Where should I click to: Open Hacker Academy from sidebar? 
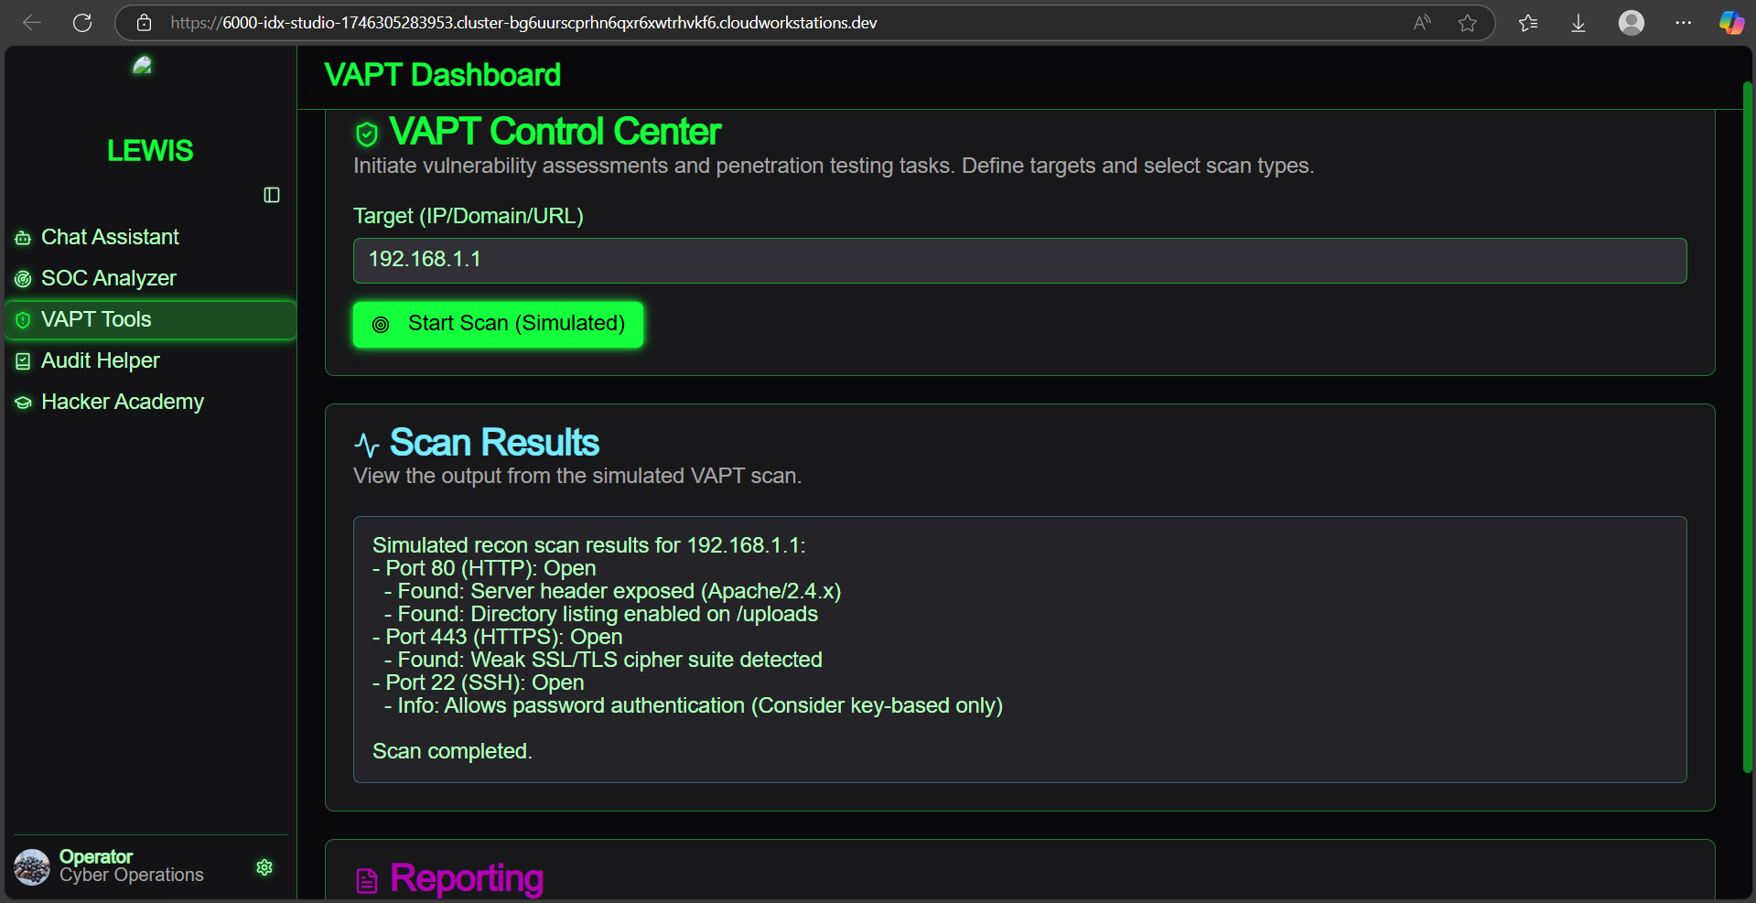point(122,402)
